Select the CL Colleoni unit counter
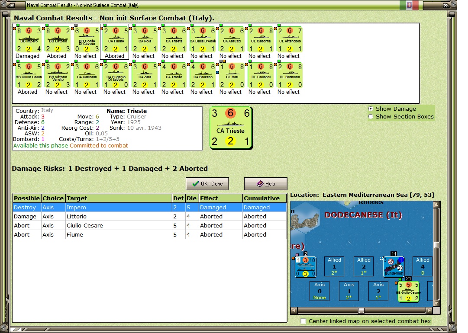Screen dimensions: 468x333 point(260,75)
